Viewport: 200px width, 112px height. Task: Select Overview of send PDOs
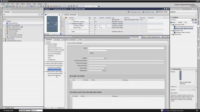tap(54, 68)
